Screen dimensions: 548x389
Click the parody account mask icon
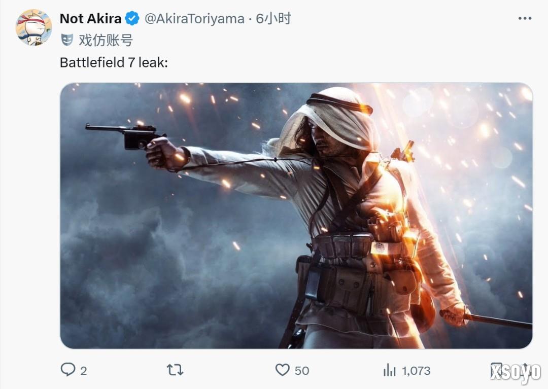pos(66,40)
